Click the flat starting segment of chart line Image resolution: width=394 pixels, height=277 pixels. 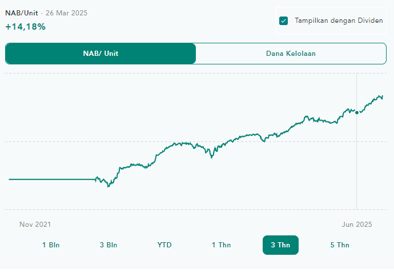tap(51, 180)
